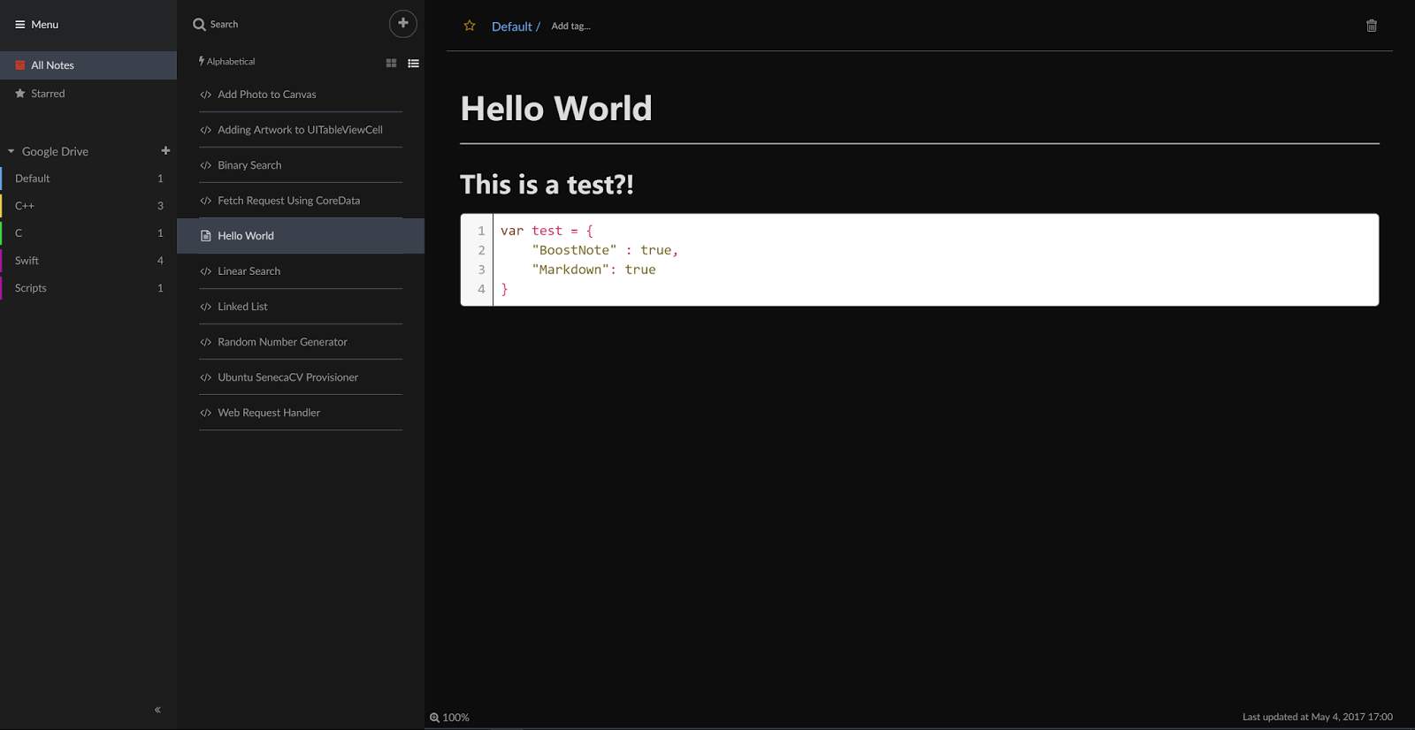Image resolution: width=1415 pixels, height=730 pixels.
Task: Add a folder to Google Drive
Action: [165, 151]
